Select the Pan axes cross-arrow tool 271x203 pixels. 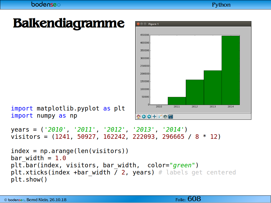(155, 117)
